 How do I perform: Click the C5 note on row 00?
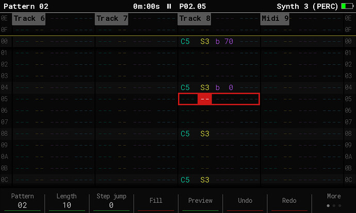(185, 41)
